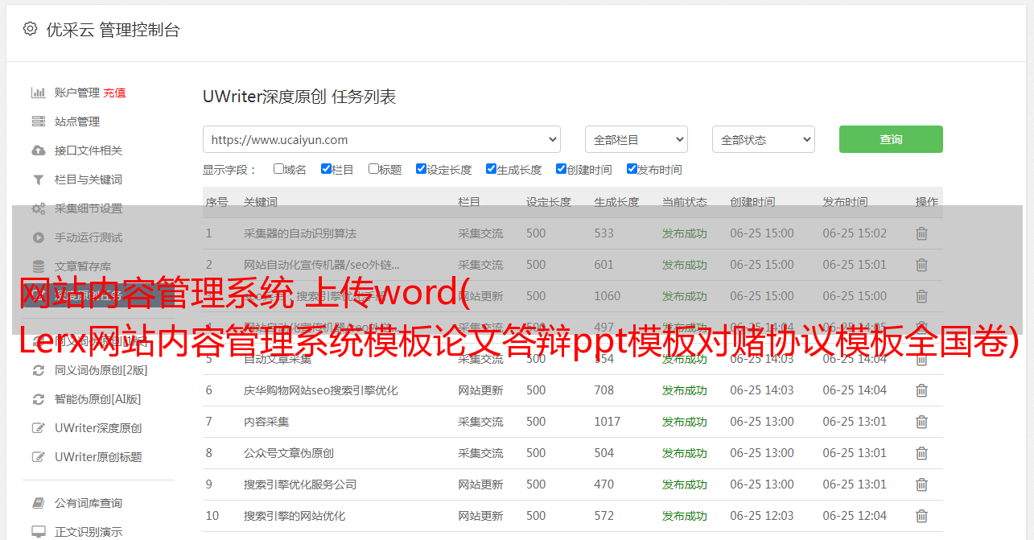Open 采集细节设置 via its gears icon
The image size is (1034, 540).
38,208
